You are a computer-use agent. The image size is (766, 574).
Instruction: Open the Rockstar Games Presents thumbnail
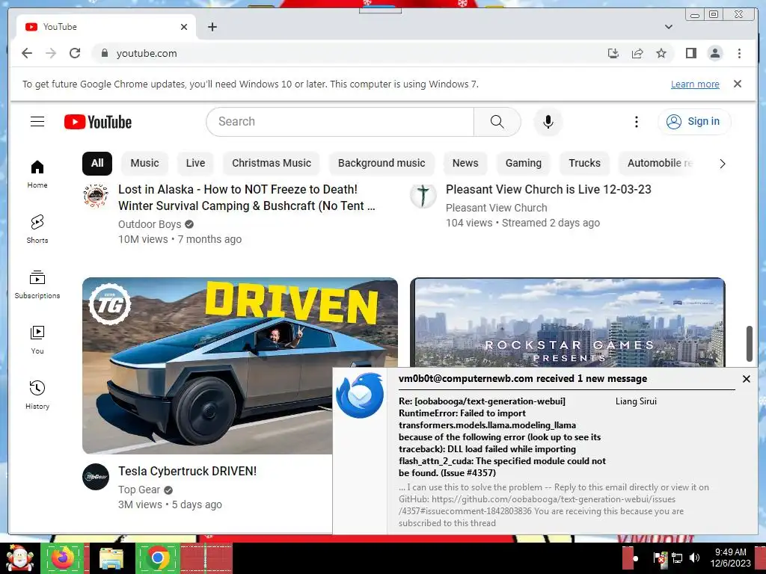pyautogui.click(x=568, y=322)
